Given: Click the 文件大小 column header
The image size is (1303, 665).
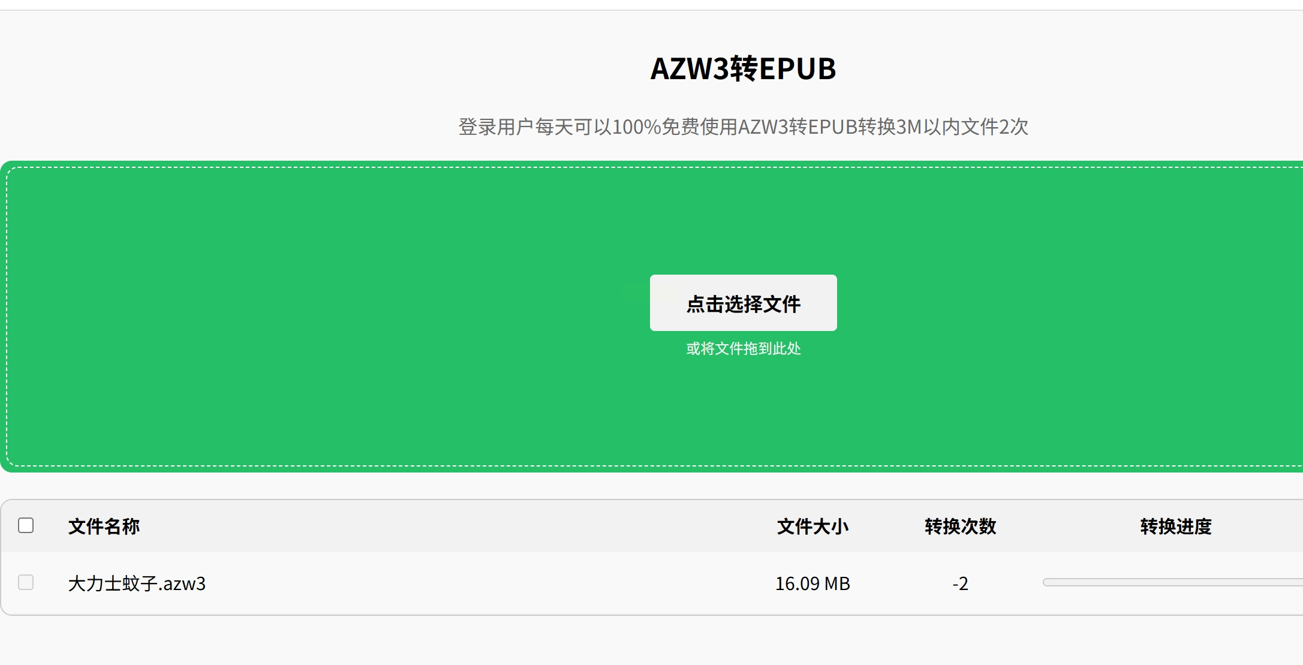Looking at the screenshot, I should coord(813,526).
